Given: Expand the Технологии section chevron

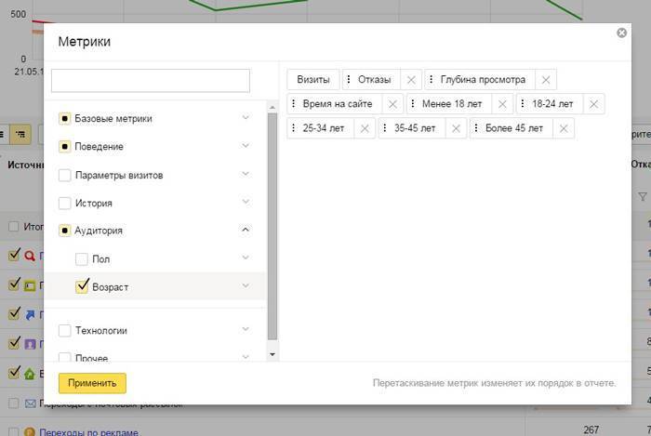Looking at the screenshot, I should [246, 330].
